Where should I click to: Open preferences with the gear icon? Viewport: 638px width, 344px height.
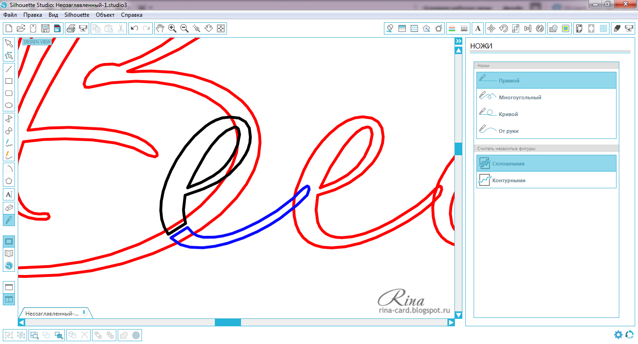point(618,334)
